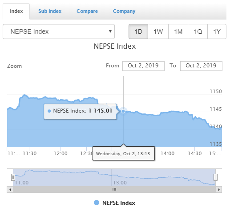Click the 1135 y-axis label
The width and height of the screenshot is (230, 207).
coord(216,144)
